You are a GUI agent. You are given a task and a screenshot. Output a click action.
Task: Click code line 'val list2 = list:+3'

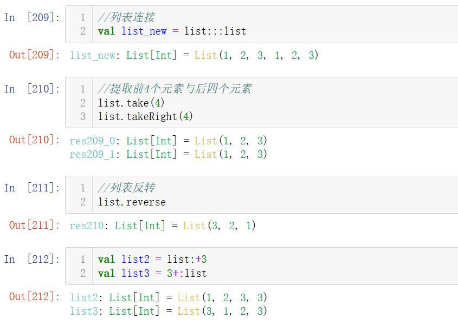[152, 260]
